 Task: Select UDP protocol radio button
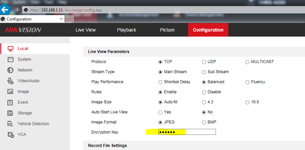coord(204,62)
